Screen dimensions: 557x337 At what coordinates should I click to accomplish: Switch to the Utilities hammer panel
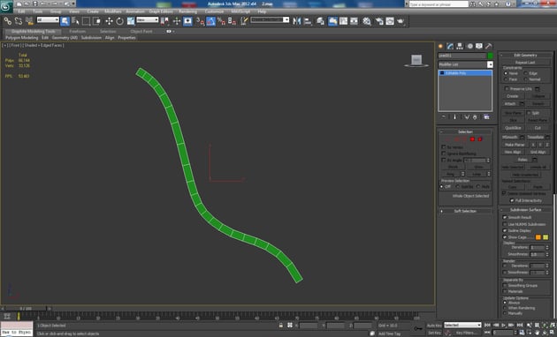click(489, 46)
